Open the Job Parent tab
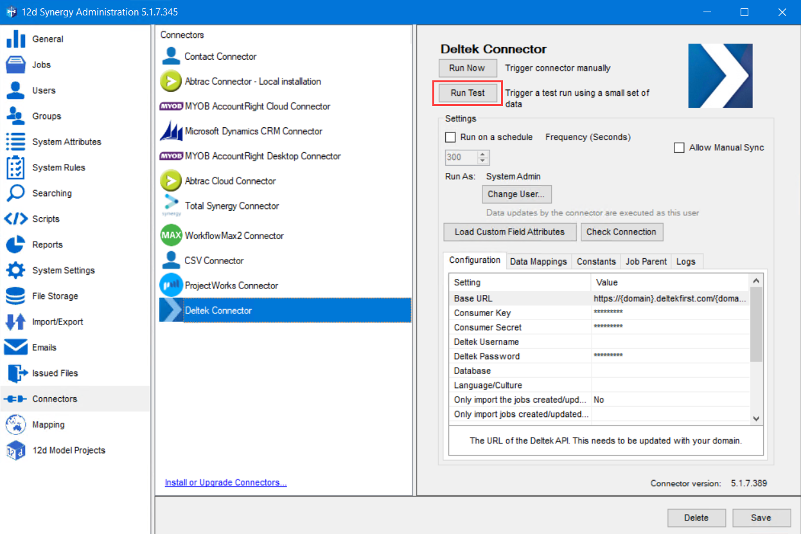Image resolution: width=801 pixels, height=534 pixels. point(646,262)
